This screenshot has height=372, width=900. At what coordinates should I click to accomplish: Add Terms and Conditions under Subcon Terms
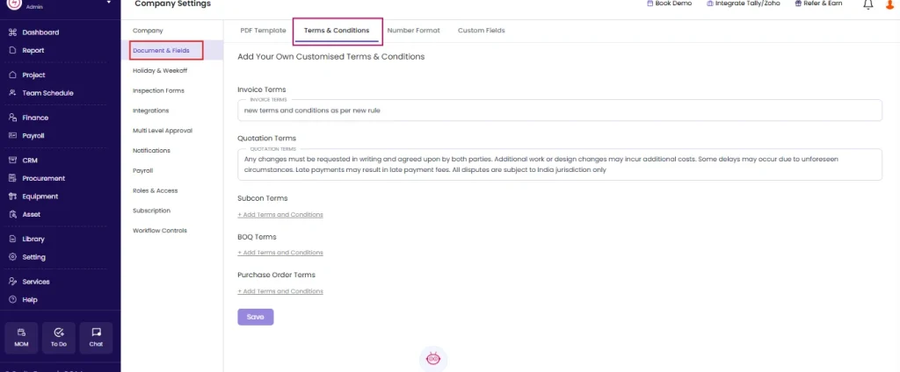(280, 215)
